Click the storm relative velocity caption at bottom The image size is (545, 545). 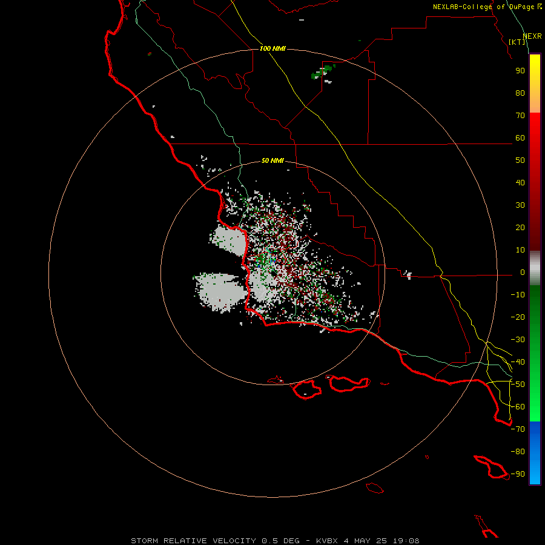point(275,541)
